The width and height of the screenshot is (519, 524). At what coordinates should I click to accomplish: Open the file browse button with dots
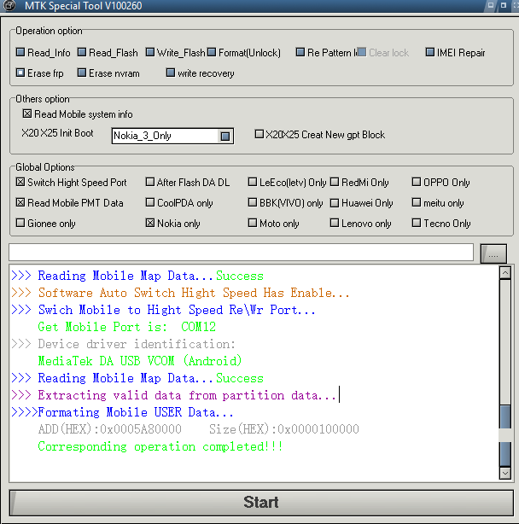[493, 253]
